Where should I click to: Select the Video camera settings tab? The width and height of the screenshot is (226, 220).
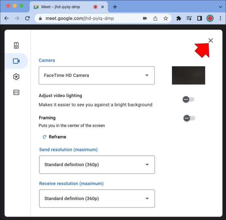(x=16, y=61)
